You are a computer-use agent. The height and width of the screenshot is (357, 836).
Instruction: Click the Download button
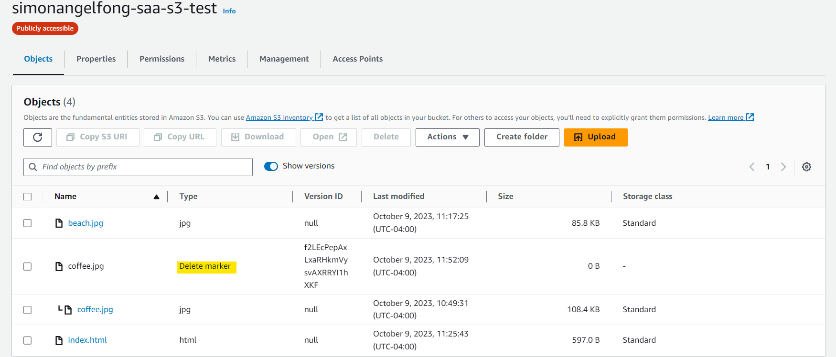point(258,137)
